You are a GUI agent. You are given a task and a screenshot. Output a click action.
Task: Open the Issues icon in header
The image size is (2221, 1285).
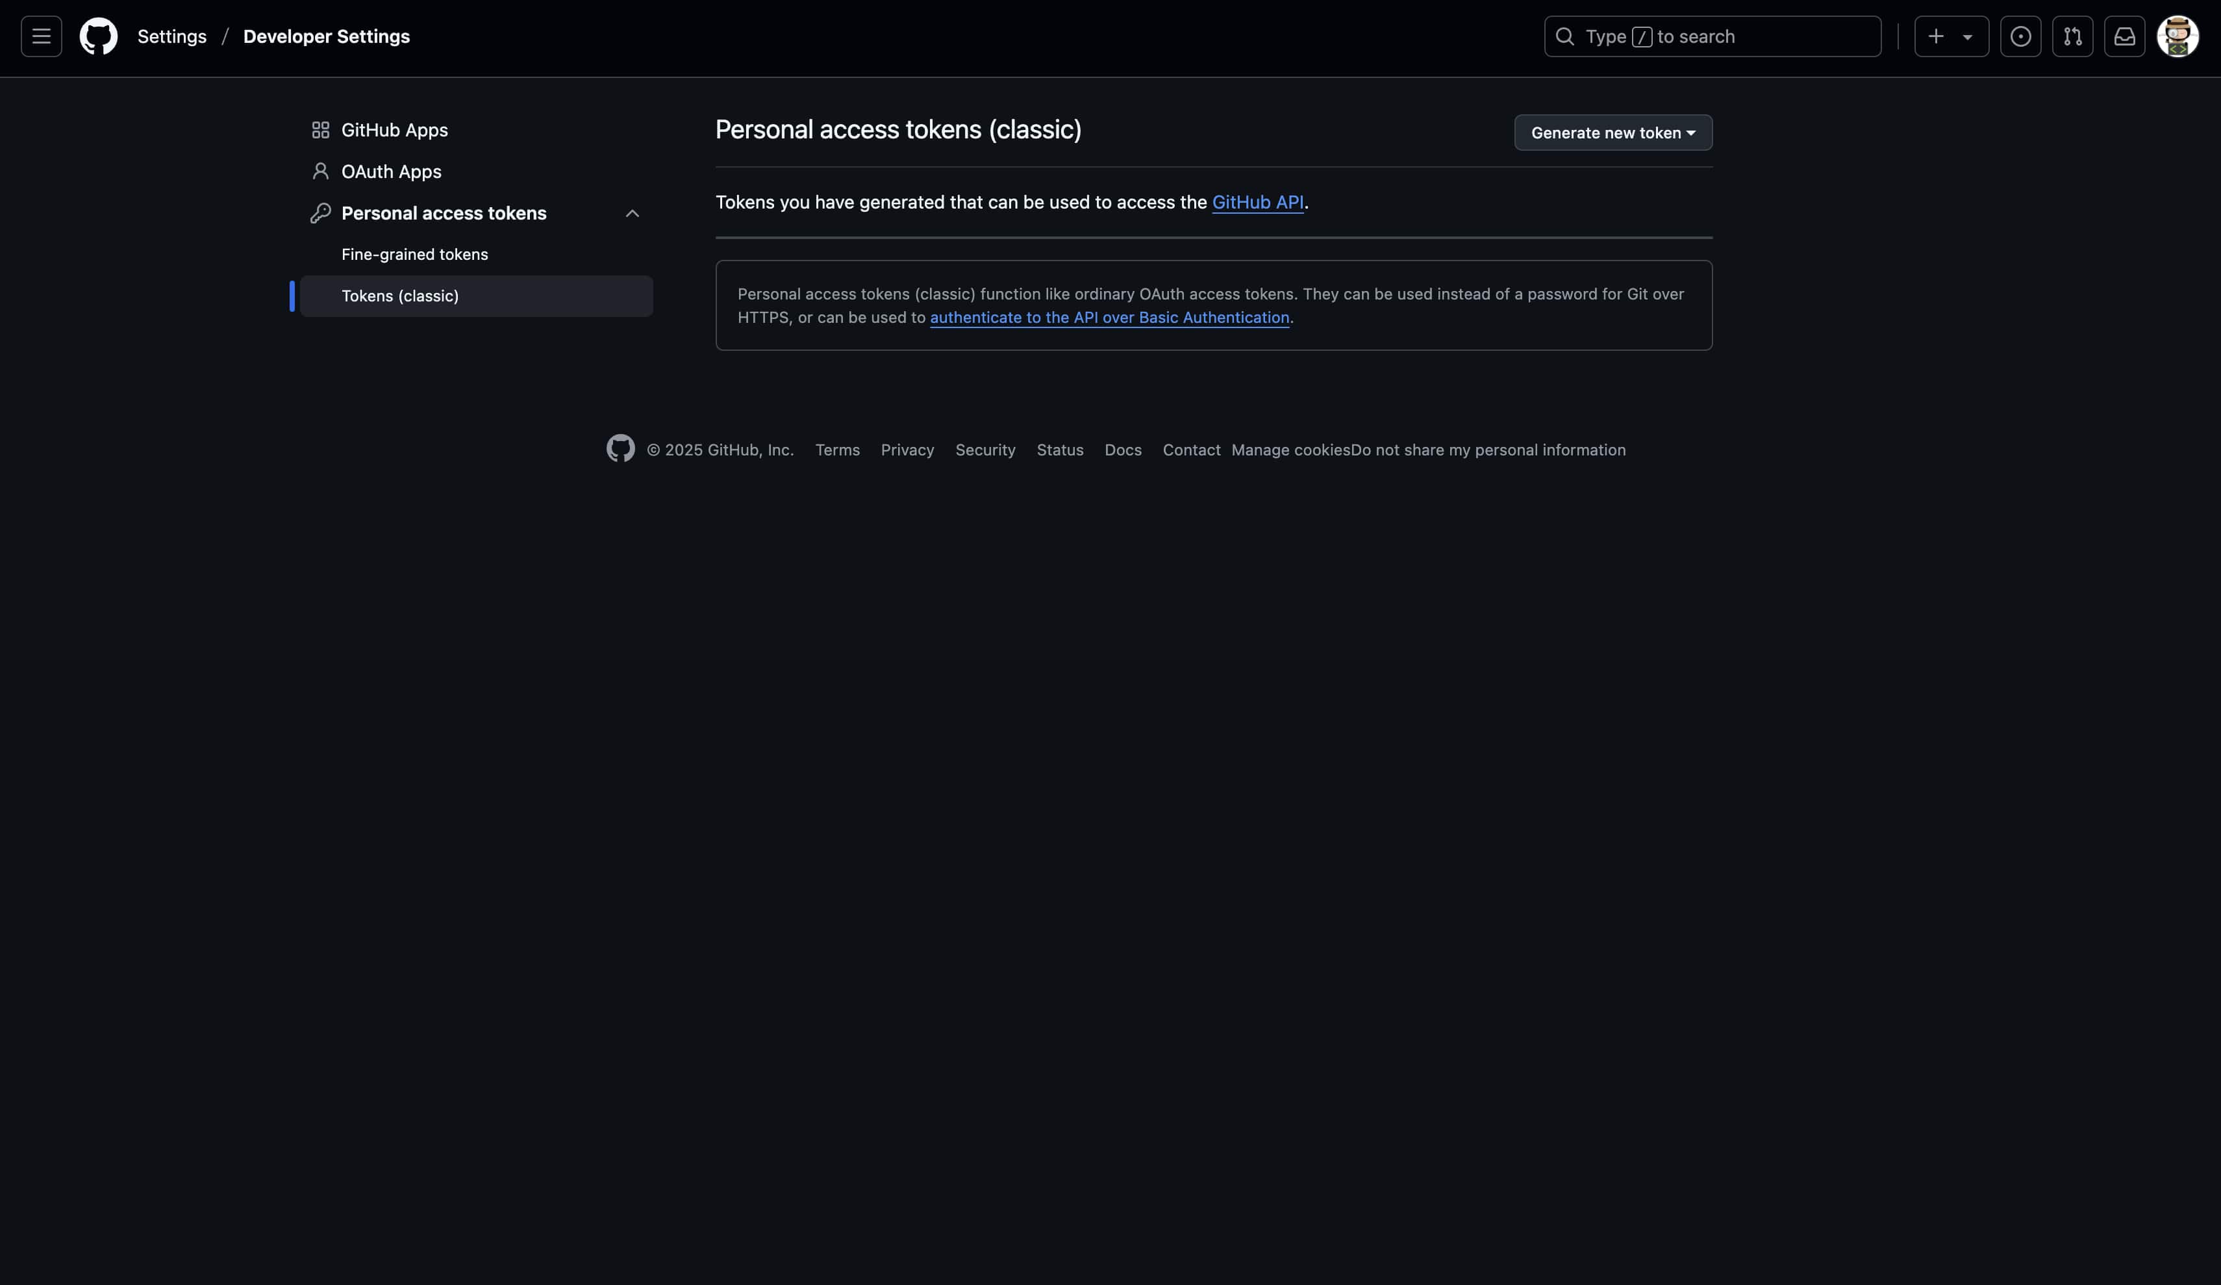(2020, 36)
